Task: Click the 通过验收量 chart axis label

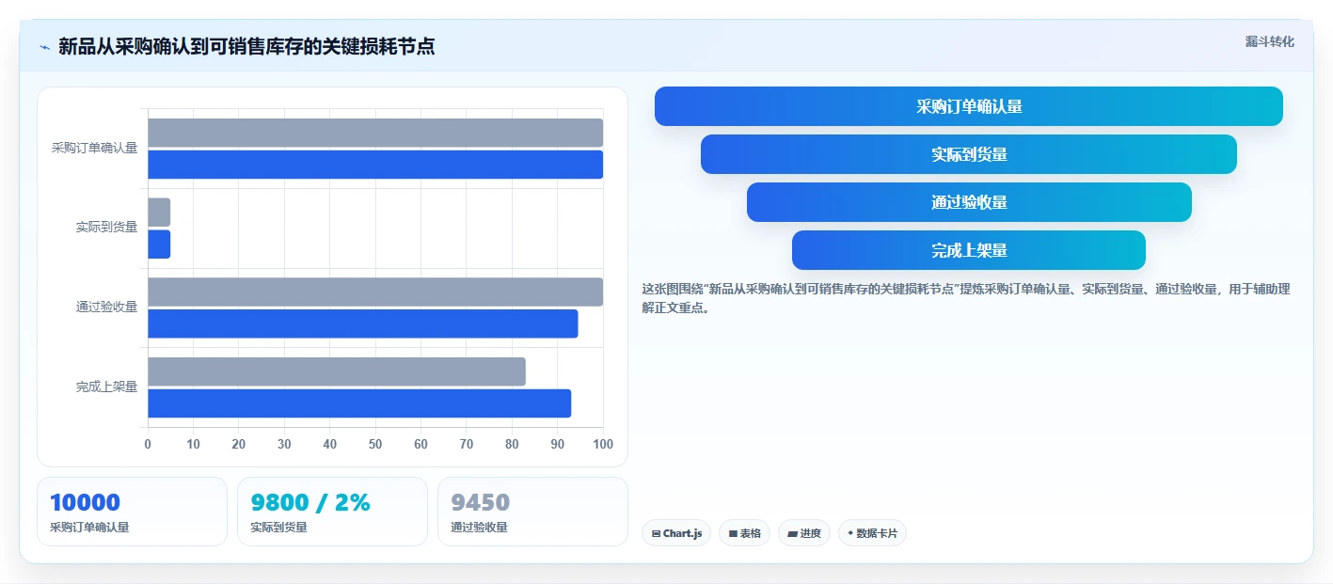Action: point(107,307)
